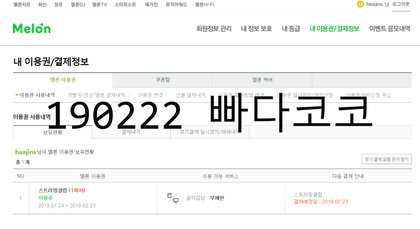
Task: Select 정기결제 일시정지/해제내역 tab
Action: [x=210, y=132]
